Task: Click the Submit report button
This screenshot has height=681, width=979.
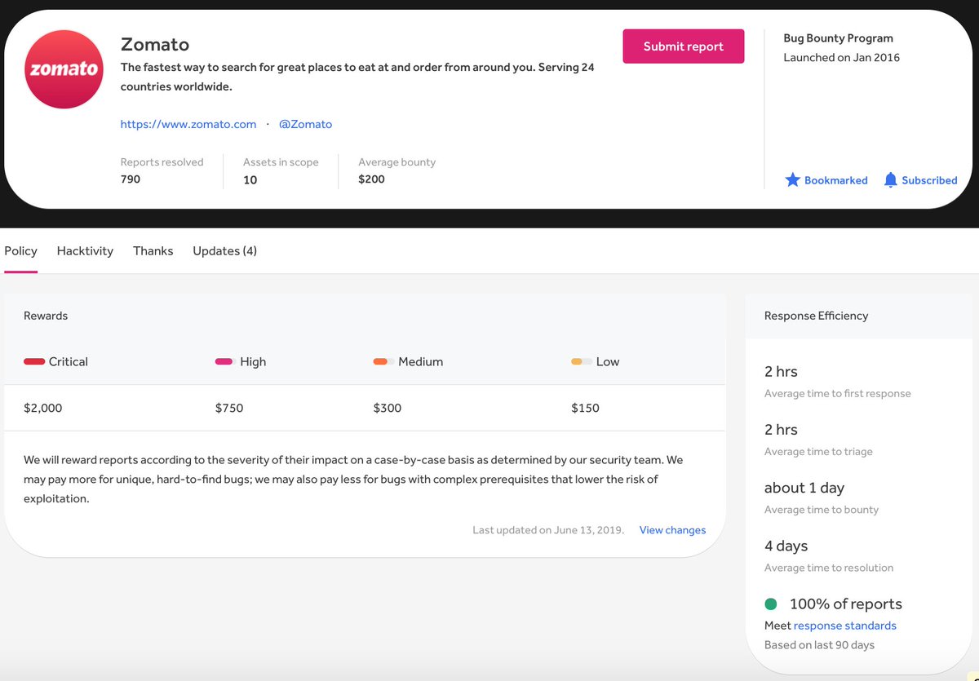Action: [683, 46]
